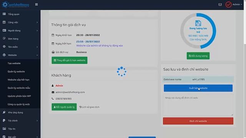Image resolution: width=246 pixels, height=138 pixels.
Task: Click the customer user icon
Action: click(x=53, y=85)
